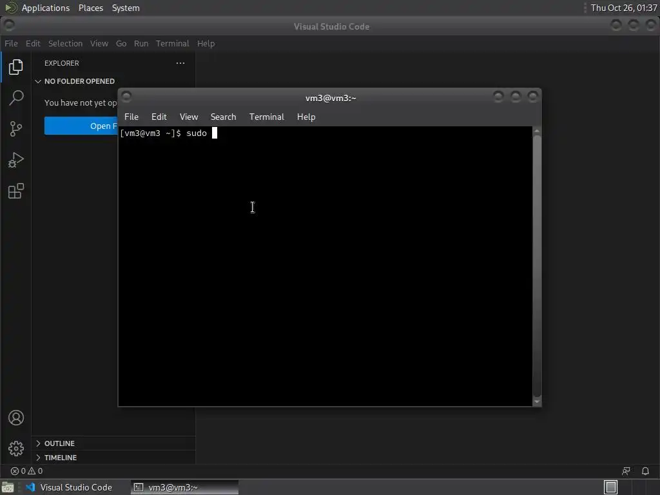660x495 pixels.
Task: Open the terminal window File menu
Action: pyautogui.click(x=131, y=117)
